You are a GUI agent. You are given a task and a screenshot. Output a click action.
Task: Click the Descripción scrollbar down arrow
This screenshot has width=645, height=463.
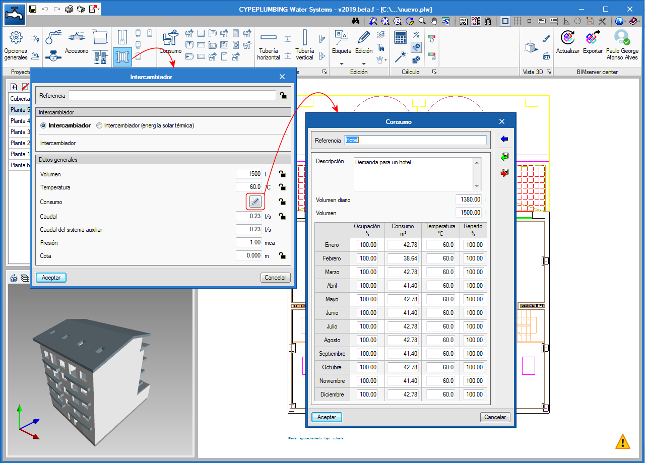[x=477, y=186]
